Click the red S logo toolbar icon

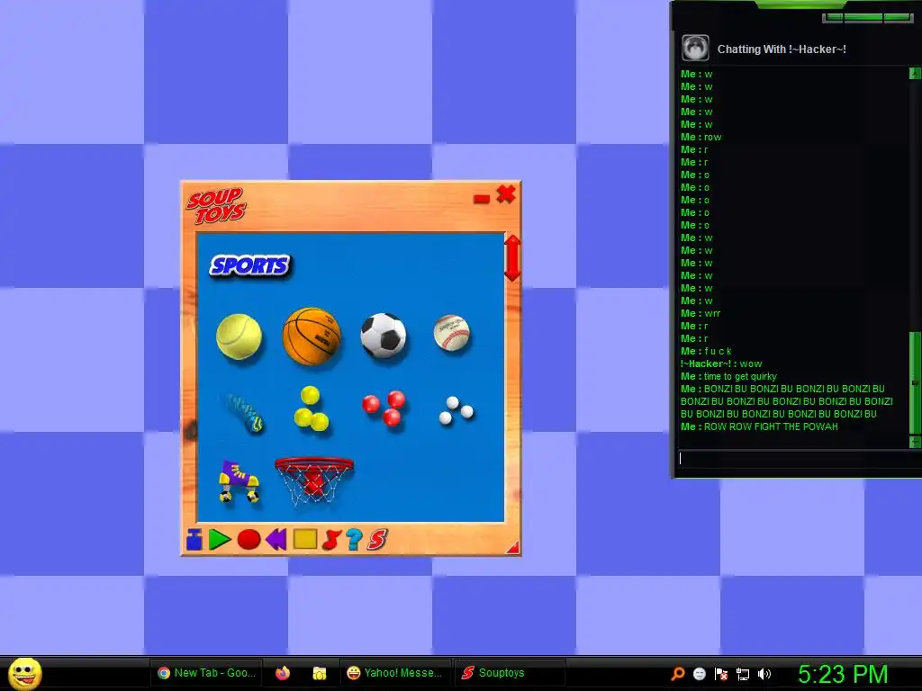[377, 540]
